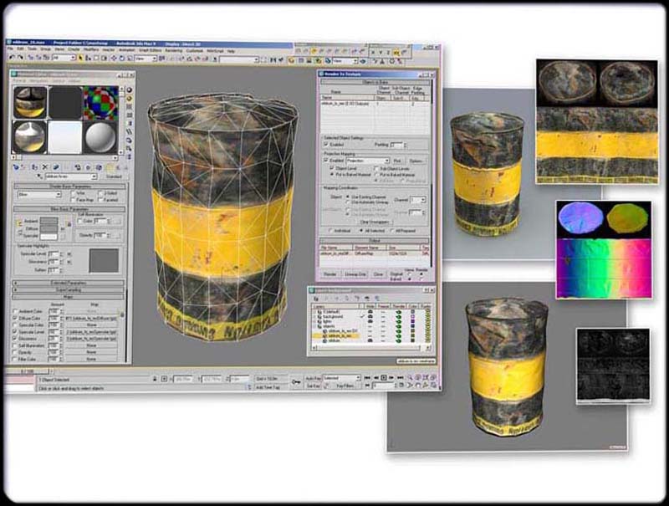
Task: Open the Blinn shader dropdown
Action: [x=38, y=195]
